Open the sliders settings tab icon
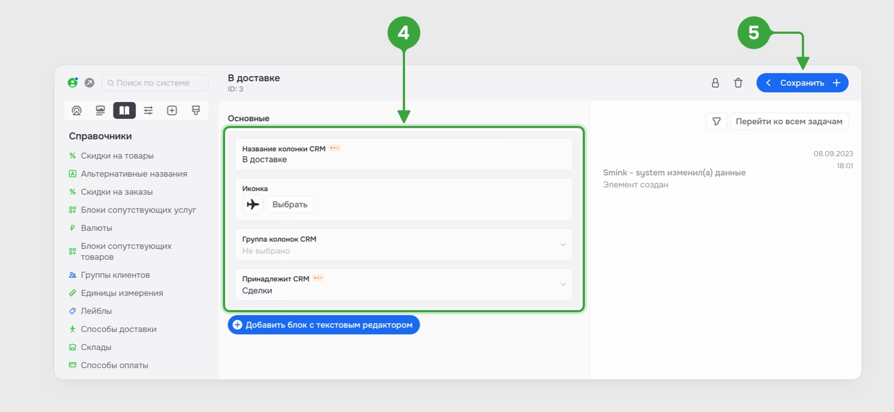The width and height of the screenshot is (894, 412). [148, 111]
